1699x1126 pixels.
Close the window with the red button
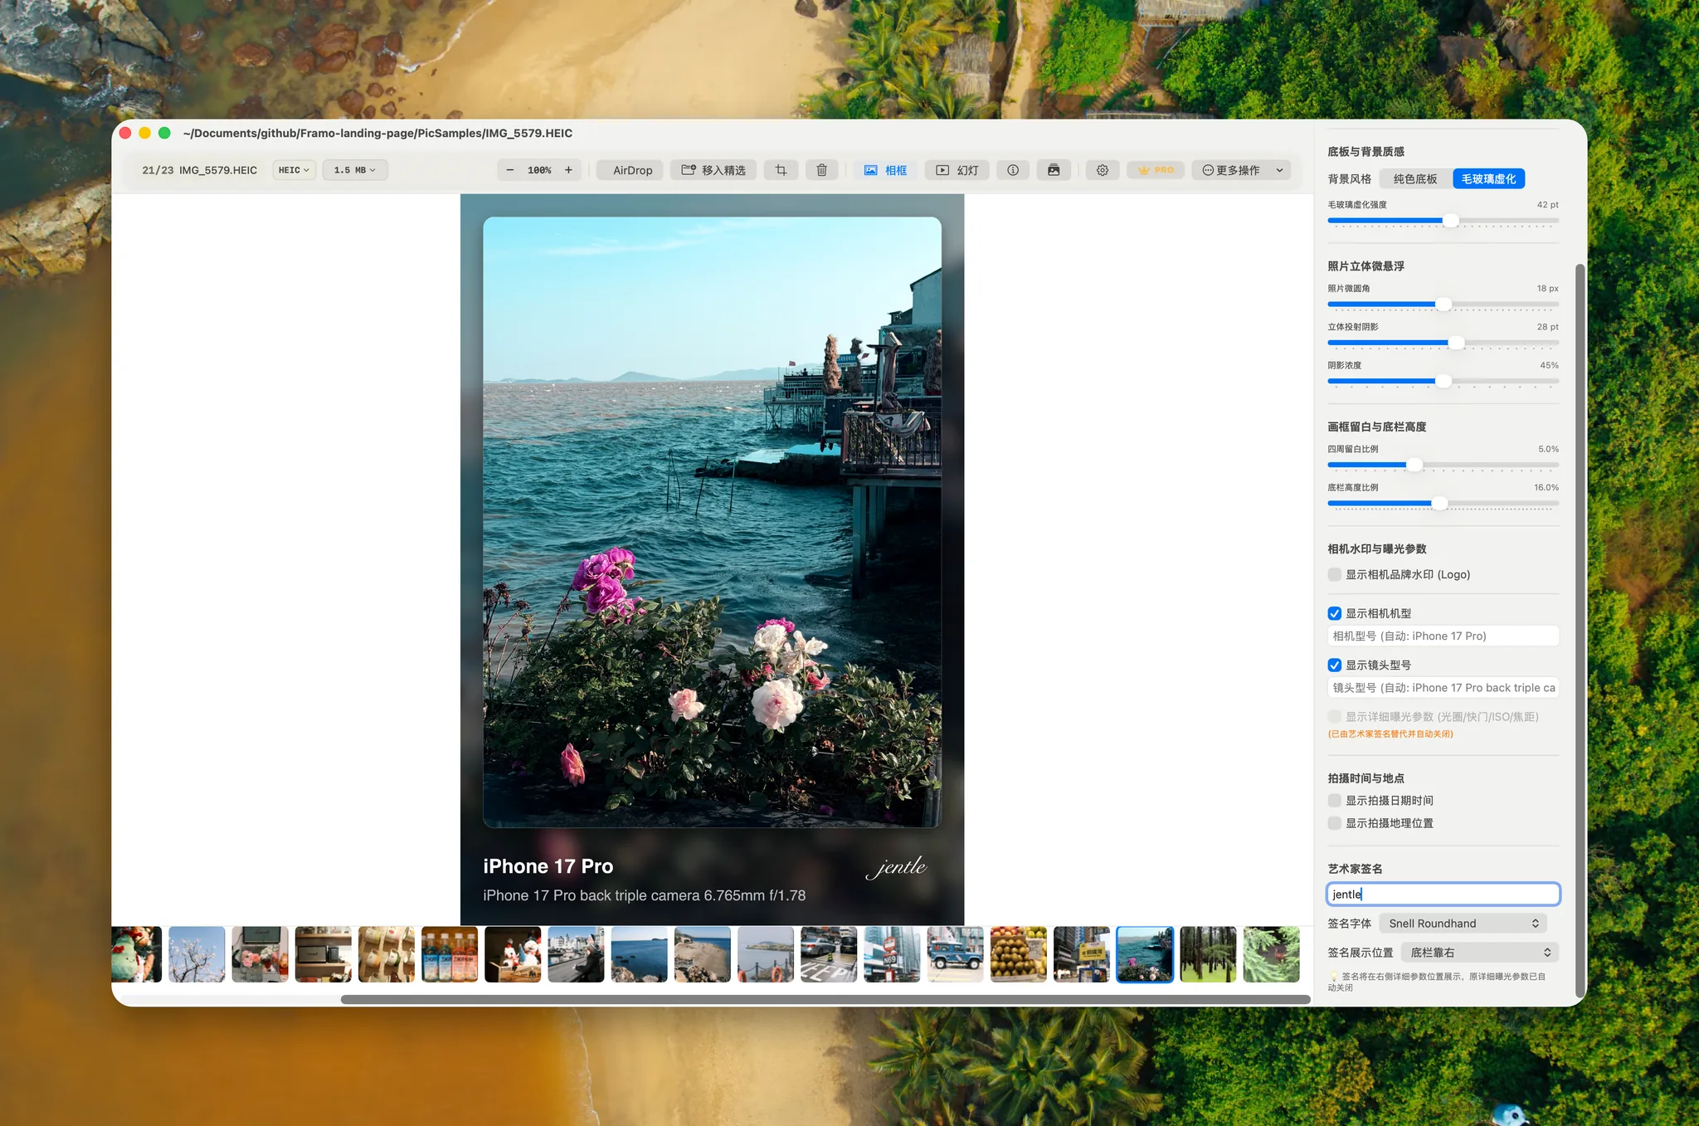click(125, 133)
